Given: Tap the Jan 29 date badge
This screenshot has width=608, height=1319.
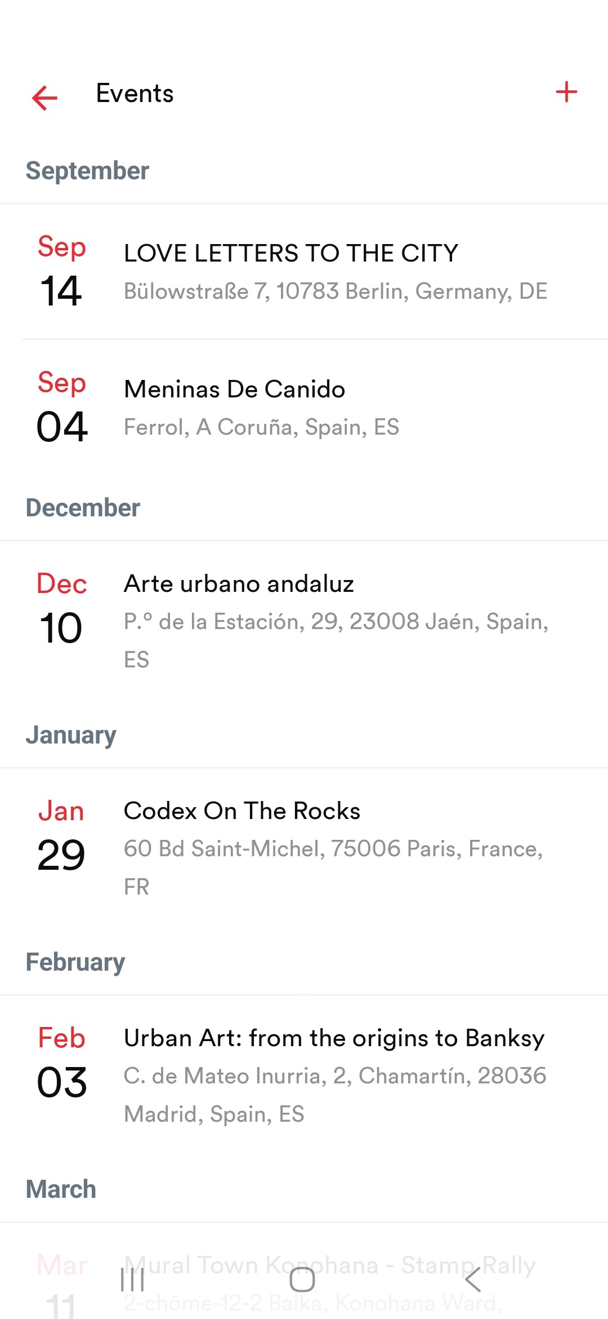Looking at the screenshot, I should [61, 836].
